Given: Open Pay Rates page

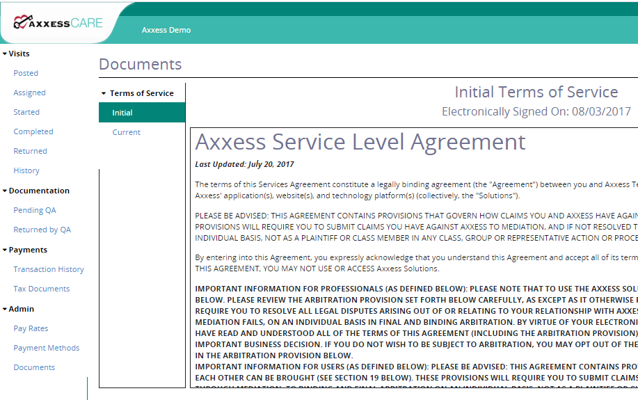Looking at the screenshot, I should click(x=31, y=328).
